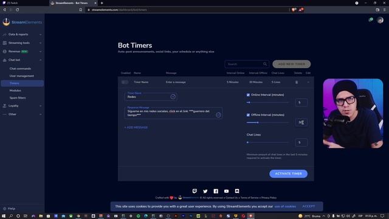Click Brave shields icon in address bar
The image size is (389, 219).
click(x=294, y=10)
